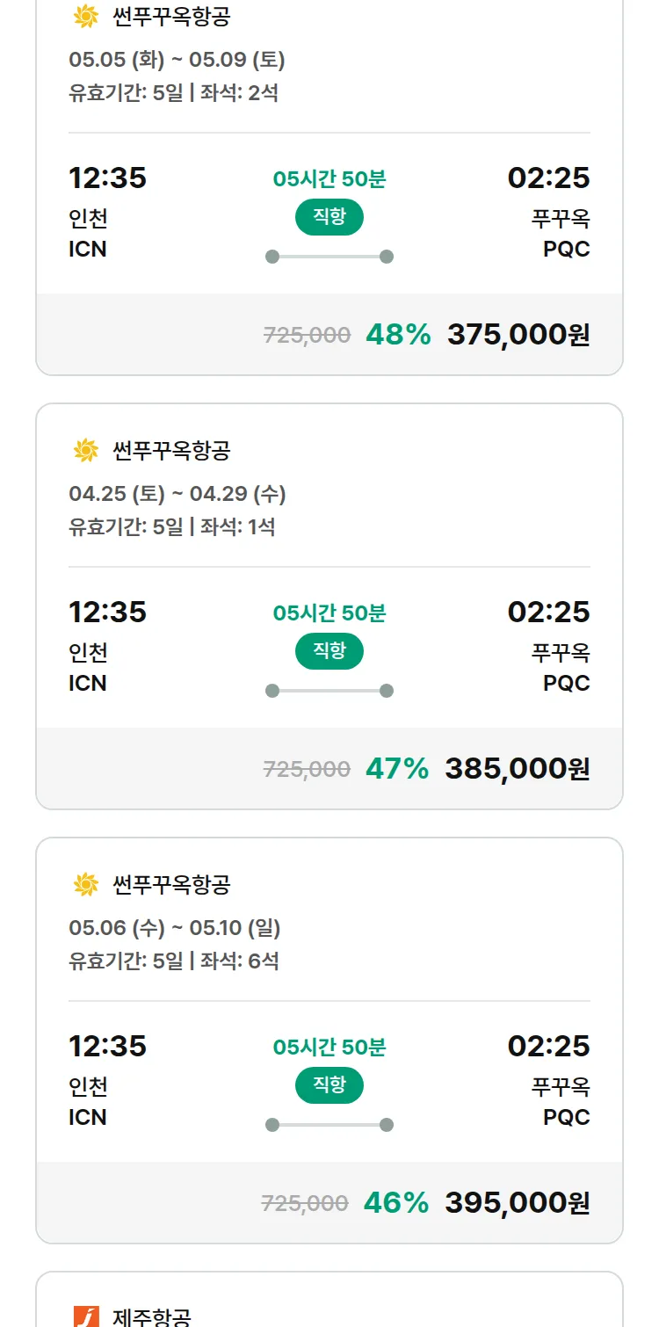
Task: Click the 47% discount label
Action: pyautogui.click(x=397, y=769)
